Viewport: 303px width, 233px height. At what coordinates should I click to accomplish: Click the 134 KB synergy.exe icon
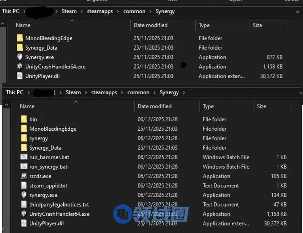point(24,195)
